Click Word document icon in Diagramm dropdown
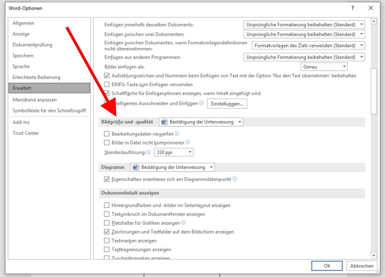Screen dimensions: 385x277 point(136,167)
